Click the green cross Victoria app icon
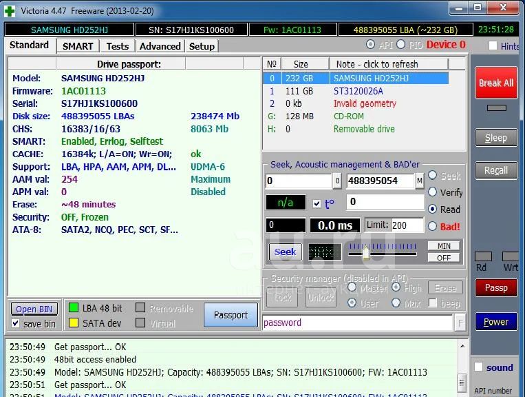The image size is (525, 397). (x=10, y=11)
